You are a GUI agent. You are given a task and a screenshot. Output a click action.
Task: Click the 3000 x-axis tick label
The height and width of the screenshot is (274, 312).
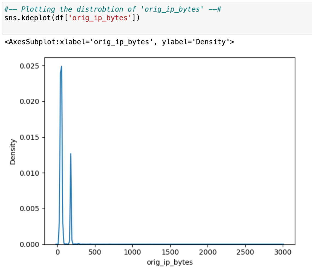pos(283,252)
